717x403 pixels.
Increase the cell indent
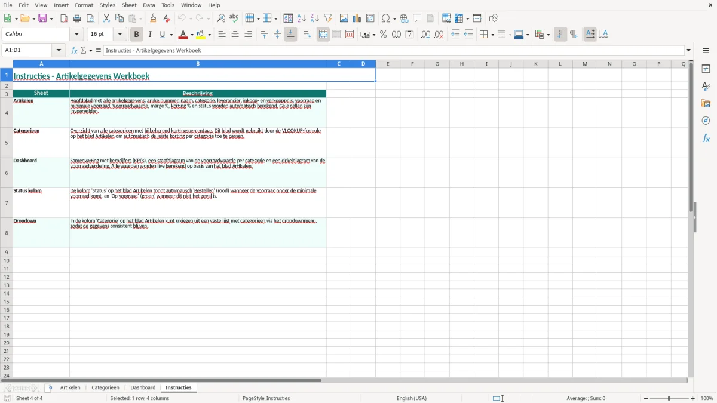click(x=455, y=35)
